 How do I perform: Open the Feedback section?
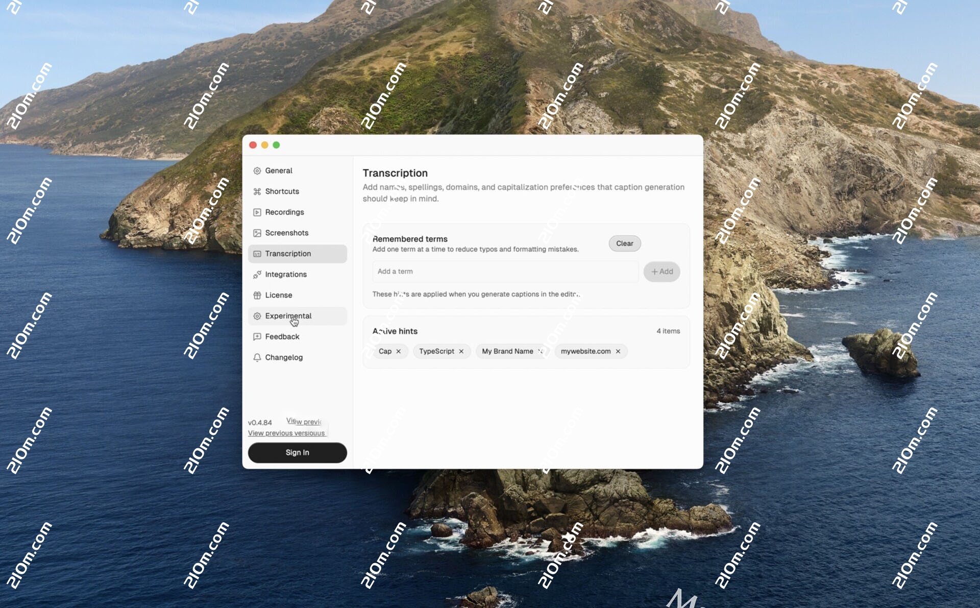click(298, 337)
